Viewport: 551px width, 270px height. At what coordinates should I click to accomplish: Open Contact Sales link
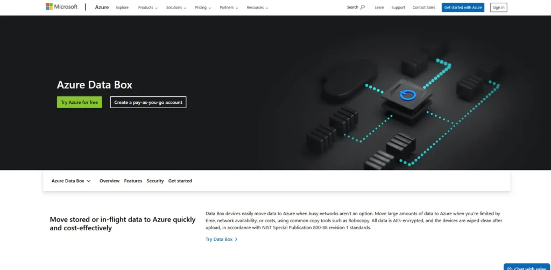[424, 8]
